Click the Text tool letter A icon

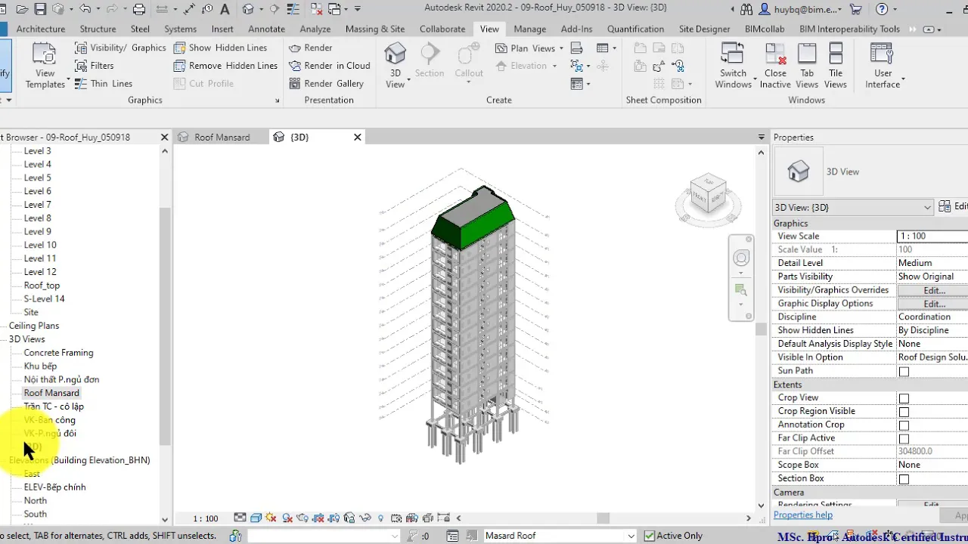225,10
